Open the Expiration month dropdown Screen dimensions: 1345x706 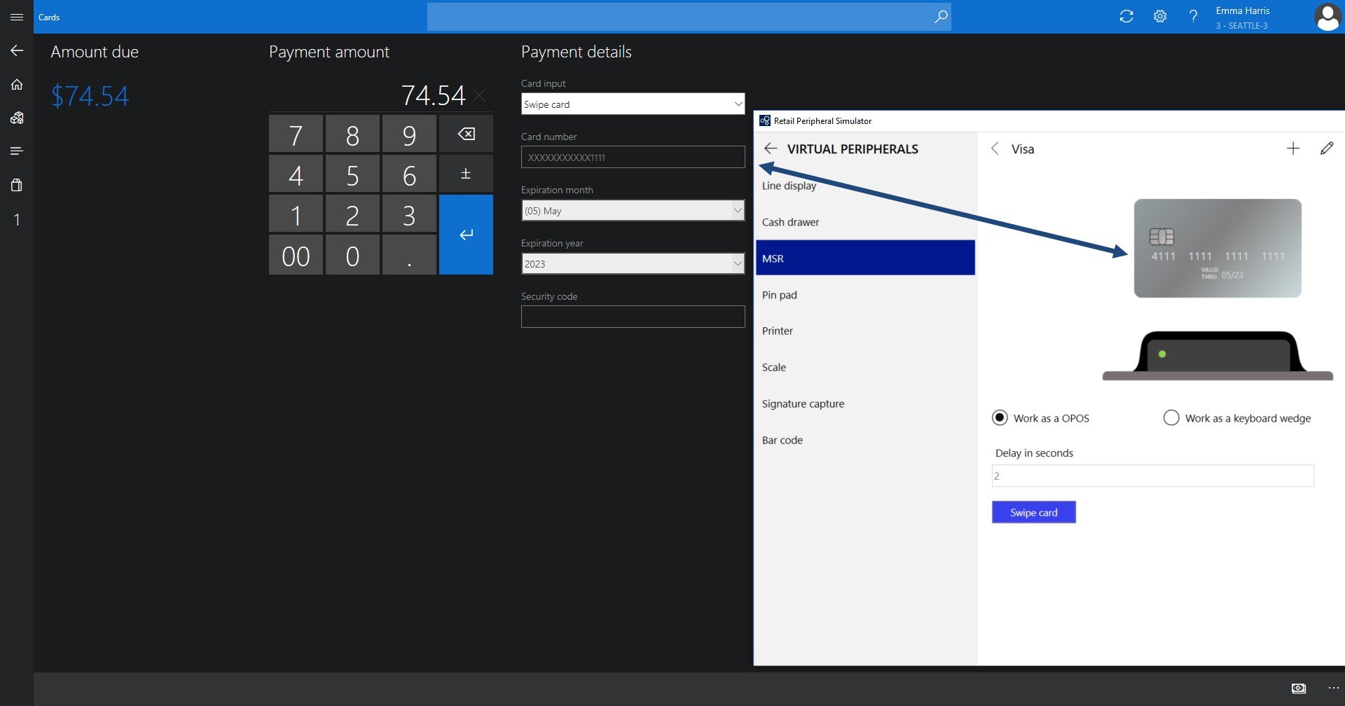[633, 210]
